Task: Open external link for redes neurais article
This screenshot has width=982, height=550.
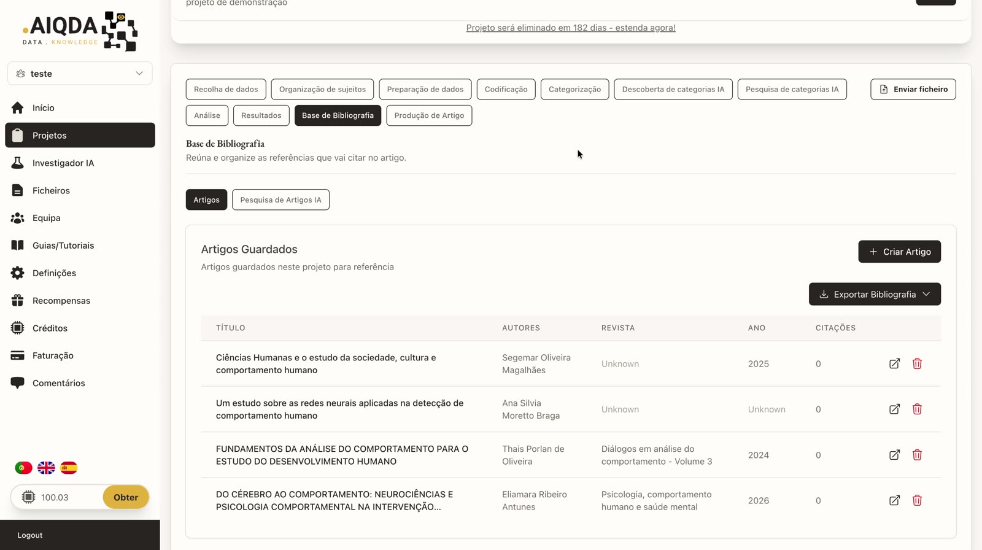Action: point(894,409)
